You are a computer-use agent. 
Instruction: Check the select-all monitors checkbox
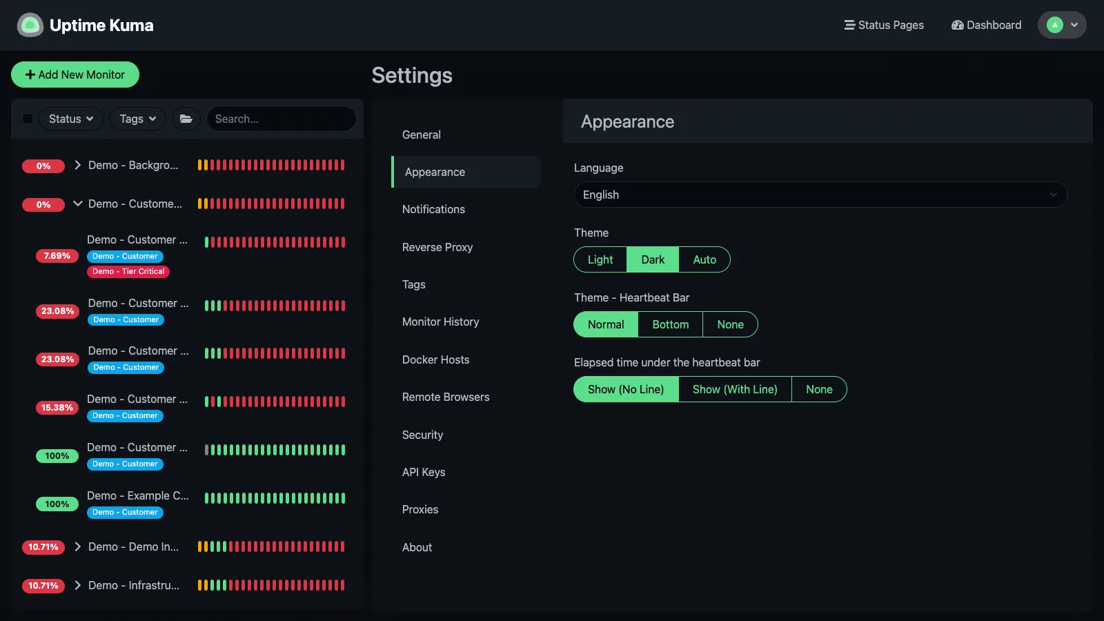click(28, 119)
